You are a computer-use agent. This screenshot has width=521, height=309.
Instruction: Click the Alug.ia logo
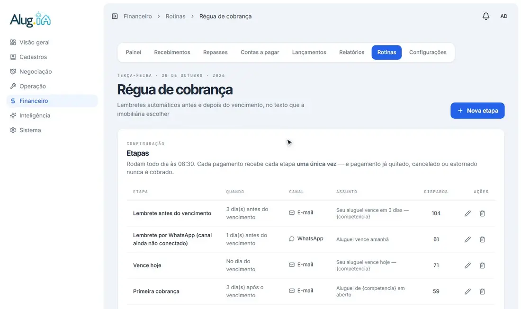(30, 19)
